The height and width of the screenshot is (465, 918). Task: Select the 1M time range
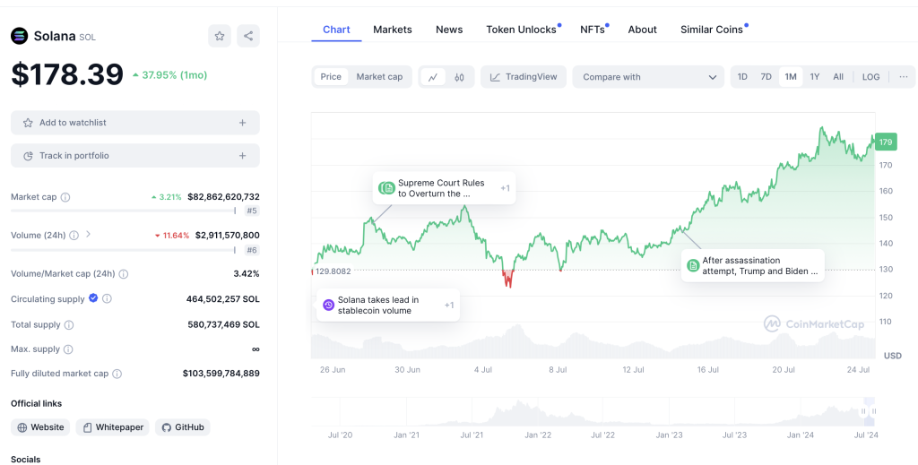[791, 77]
